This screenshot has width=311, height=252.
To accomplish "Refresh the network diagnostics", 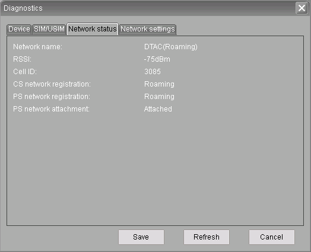I will [x=207, y=237].
